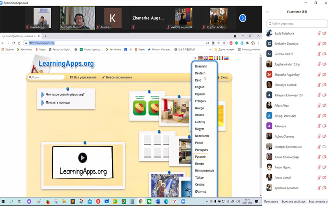Click disabled camera icon for Seitkerim Zhansaya
Image resolution: width=328 pixels, height=206 pixels.
coord(324,43)
